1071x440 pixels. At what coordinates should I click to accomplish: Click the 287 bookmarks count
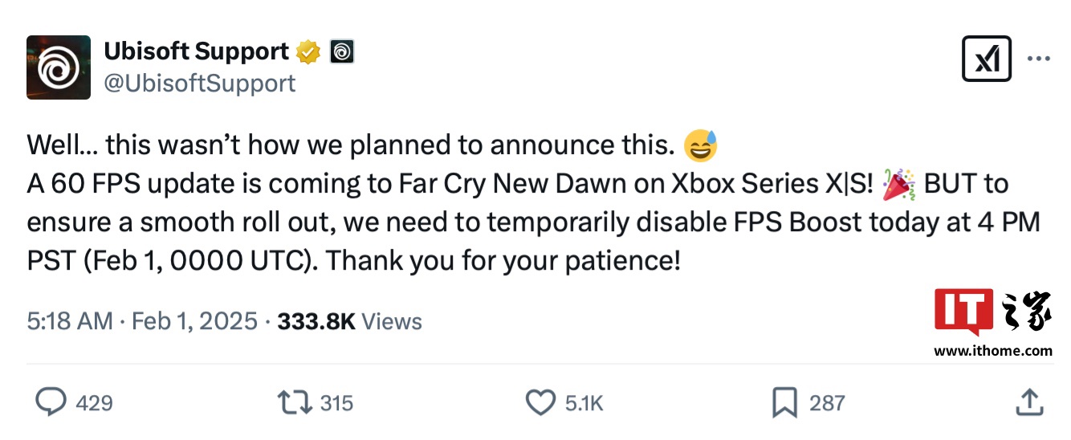coord(827,403)
